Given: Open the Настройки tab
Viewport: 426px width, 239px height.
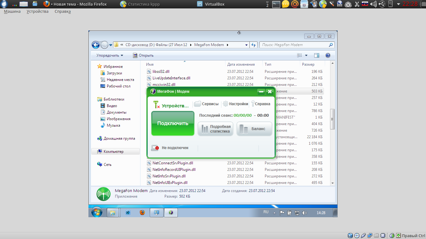Looking at the screenshot, I should coord(235,104).
